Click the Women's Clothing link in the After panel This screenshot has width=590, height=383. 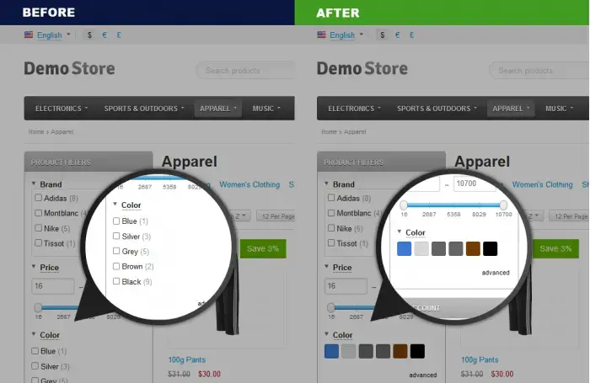tap(542, 184)
